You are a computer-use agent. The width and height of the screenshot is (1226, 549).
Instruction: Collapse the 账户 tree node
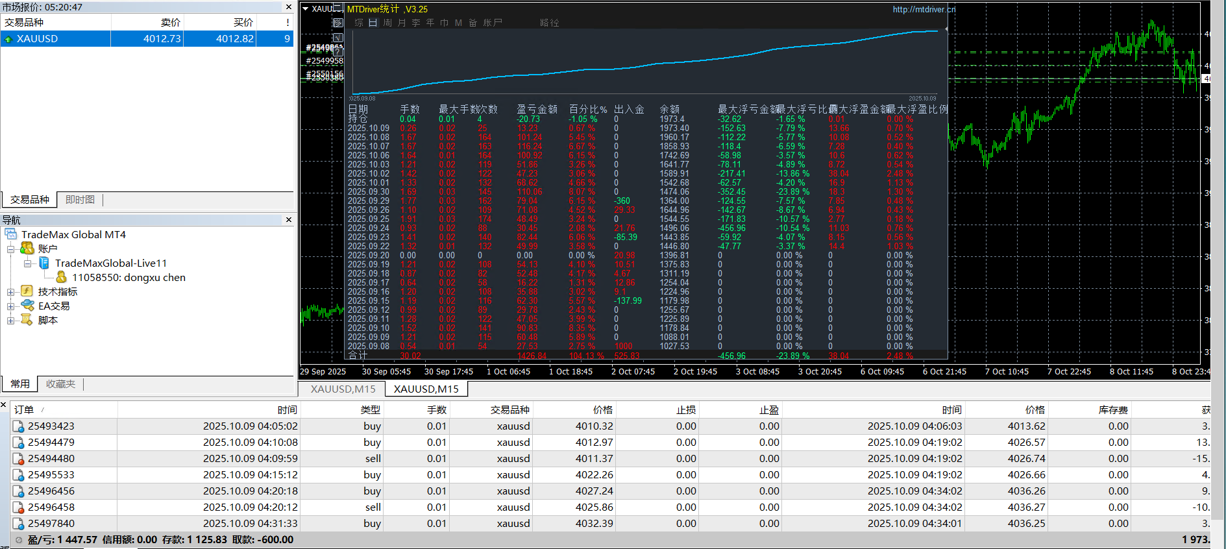(11, 249)
